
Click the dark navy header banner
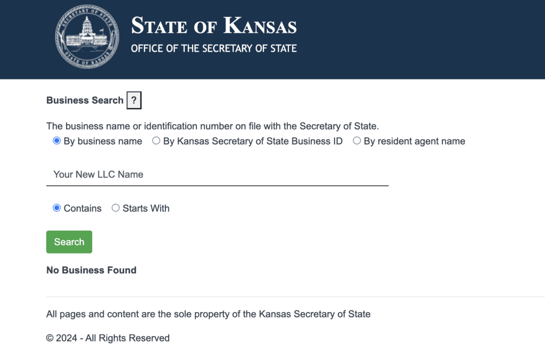(426, 37)
